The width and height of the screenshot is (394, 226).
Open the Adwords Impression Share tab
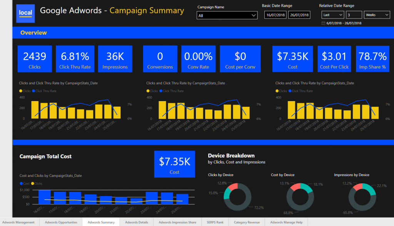tap(177, 222)
